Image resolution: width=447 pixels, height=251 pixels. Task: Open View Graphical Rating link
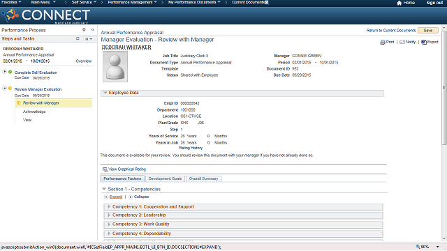tap(127, 169)
